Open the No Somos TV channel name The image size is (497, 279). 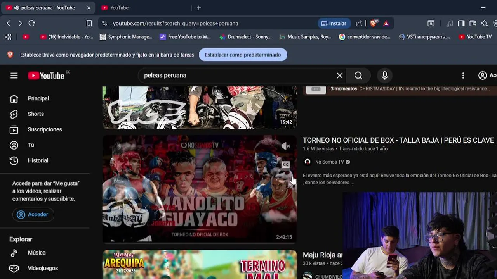[329, 162]
